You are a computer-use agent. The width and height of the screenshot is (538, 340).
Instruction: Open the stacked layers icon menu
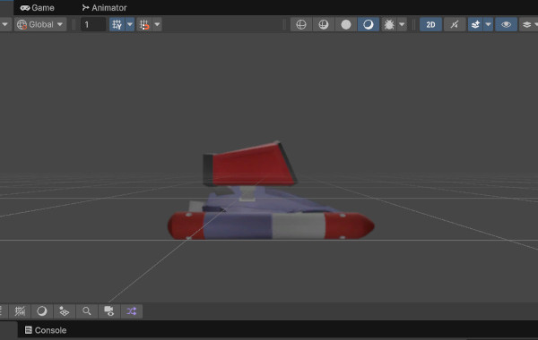[x=526, y=25]
